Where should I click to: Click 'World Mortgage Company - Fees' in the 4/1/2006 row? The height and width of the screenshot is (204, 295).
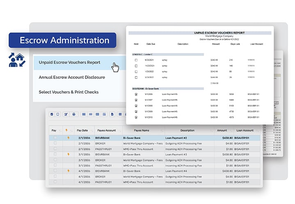tap(143, 177)
